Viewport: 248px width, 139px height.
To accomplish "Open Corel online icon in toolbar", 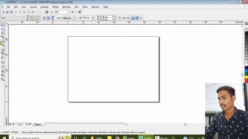I will (79, 12).
